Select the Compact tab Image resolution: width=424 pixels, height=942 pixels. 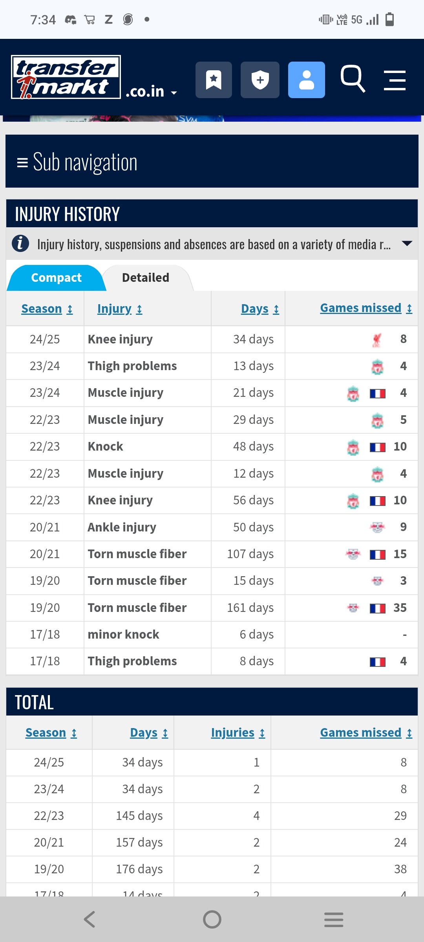pyautogui.click(x=56, y=278)
